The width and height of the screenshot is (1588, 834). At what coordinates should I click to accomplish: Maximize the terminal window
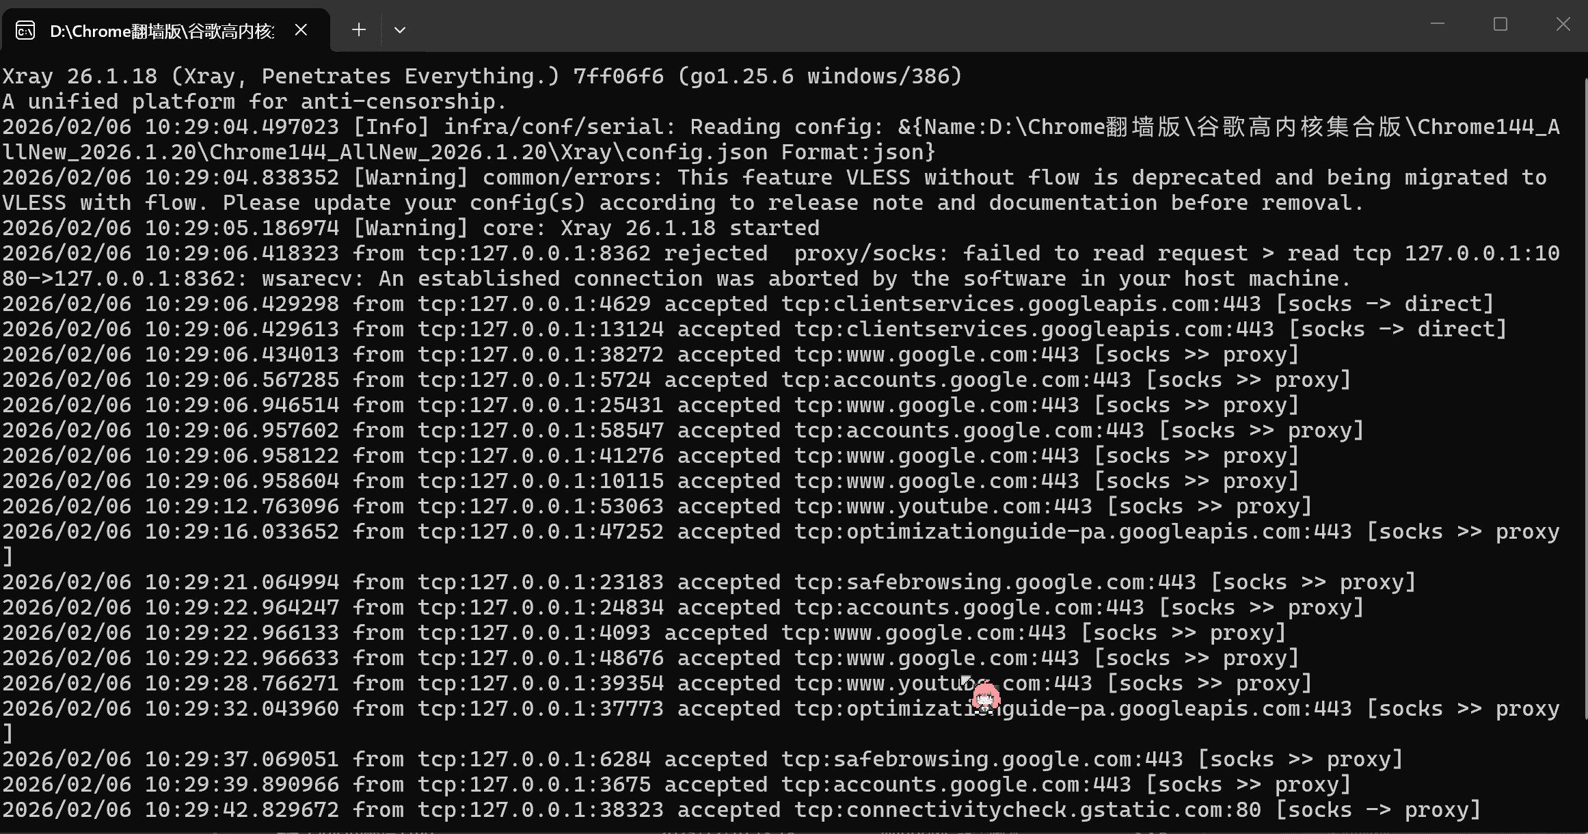click(1500, 25)
